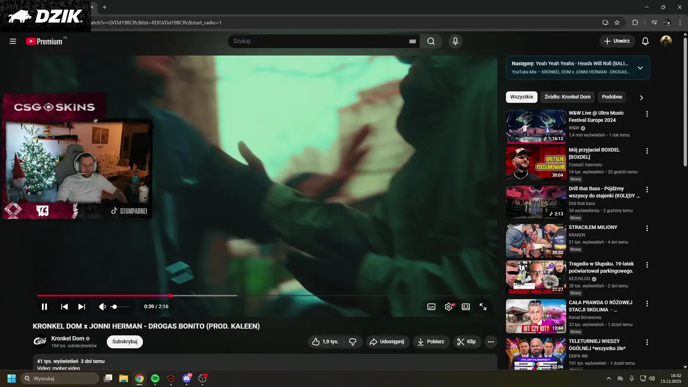Expand the Następny YouTube Mix playlist panel

pos(640,68)
